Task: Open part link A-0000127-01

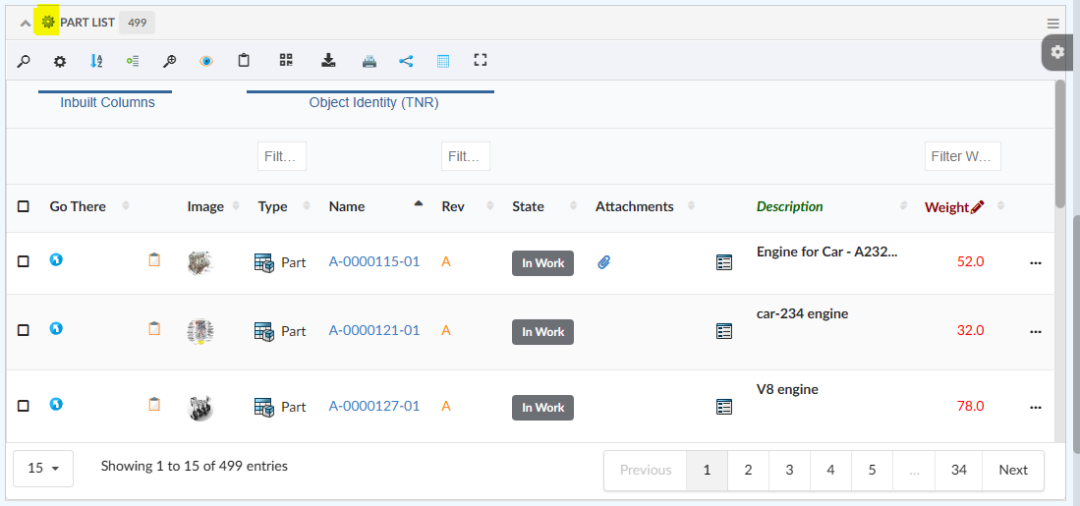Action: (x=373, y=407)
